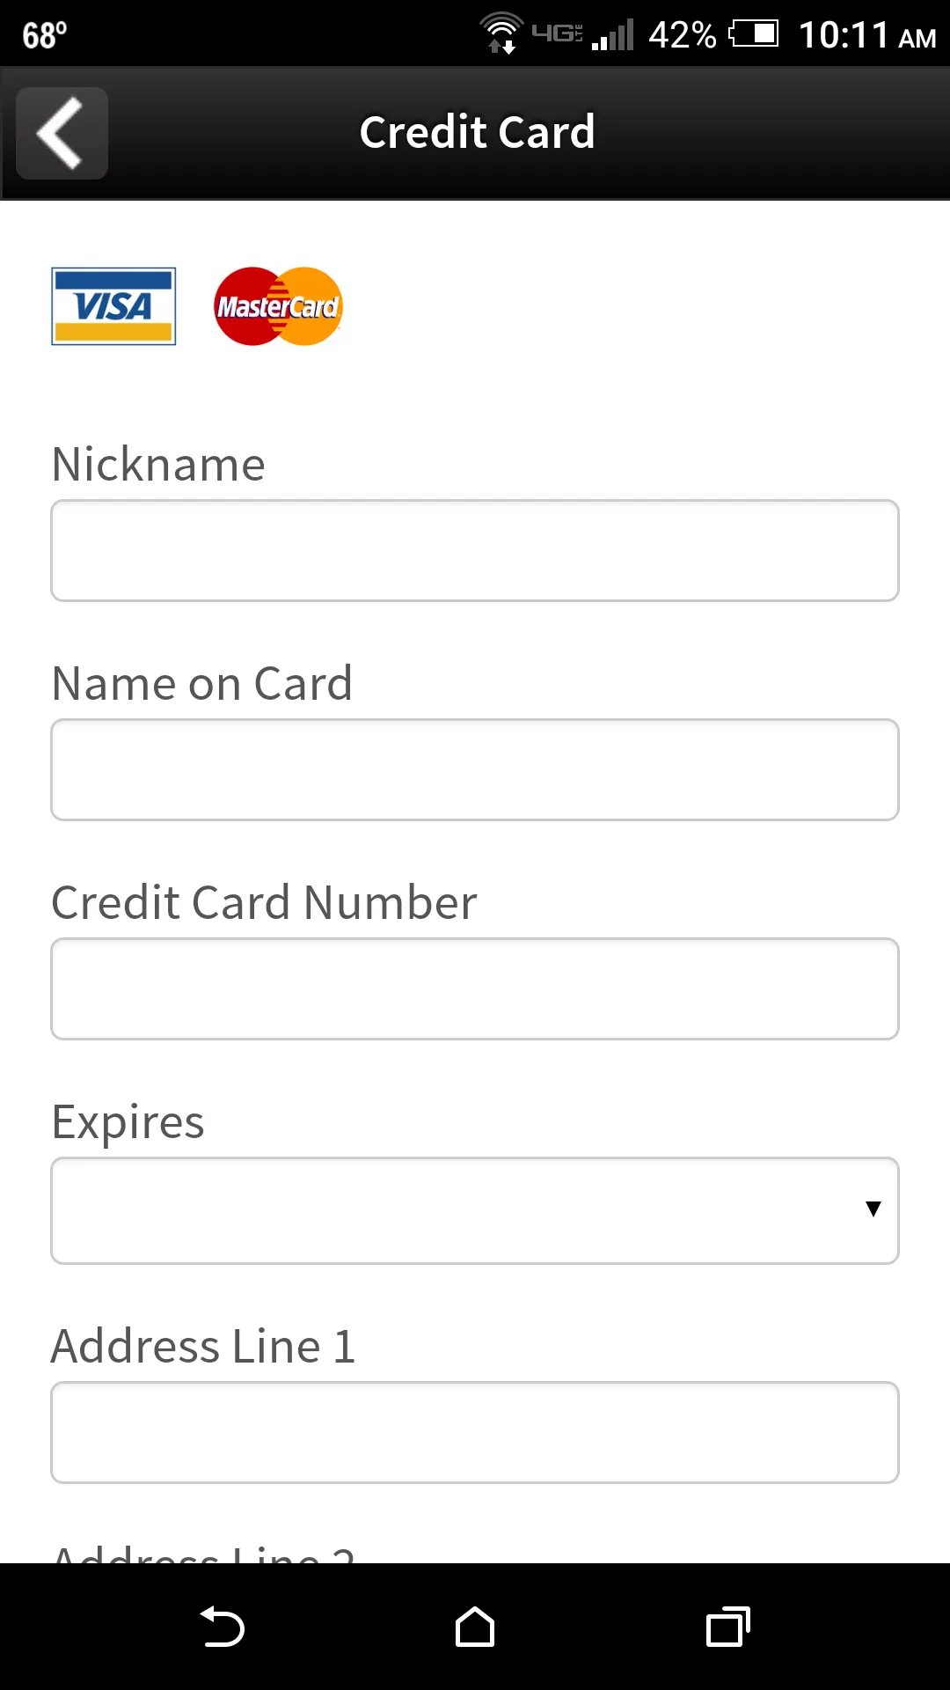Image resolution: width=950 pixels, height=1690 pixels.
Task: Open Android recent apps button
Action: pos(728,1627)
